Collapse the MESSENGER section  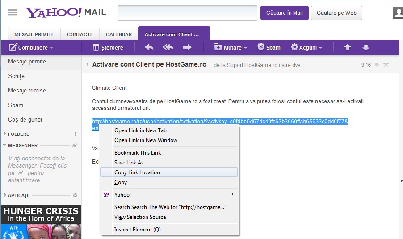[5, 145]
